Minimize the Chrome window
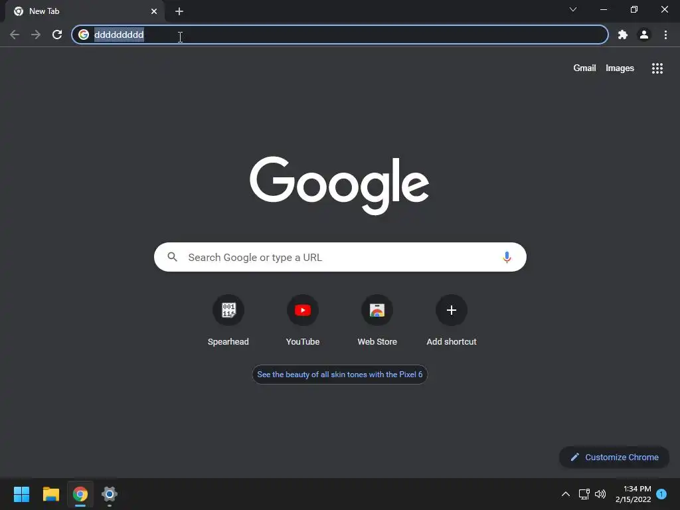This screenshot has height=510, width=680. pos(604,9)
